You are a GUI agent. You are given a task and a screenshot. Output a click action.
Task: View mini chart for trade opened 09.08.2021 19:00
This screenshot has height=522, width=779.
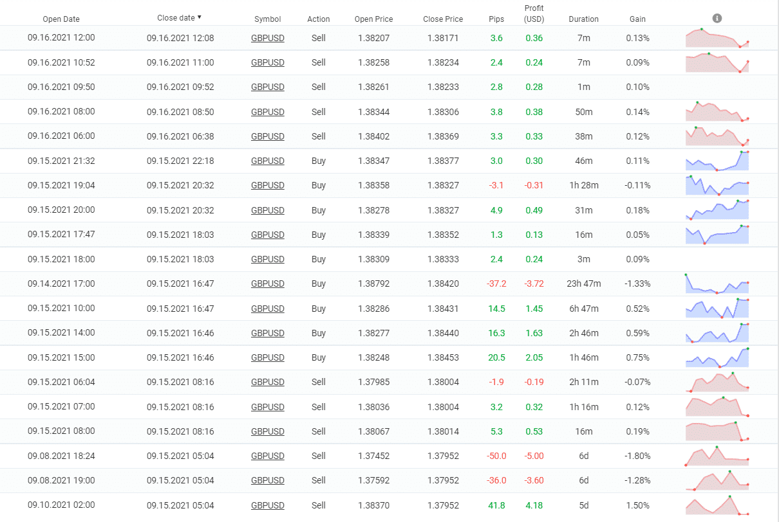(x=717, y=480)
